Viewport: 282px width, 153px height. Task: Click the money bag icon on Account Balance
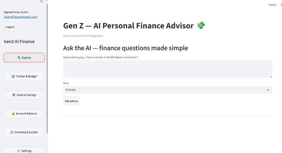coord(13,114)
